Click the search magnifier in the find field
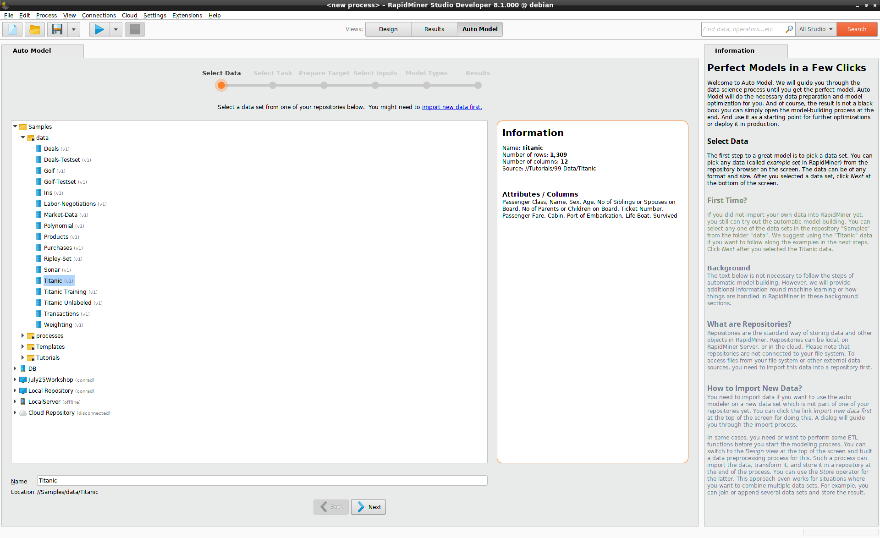Image resolution: width=880 pixels, height=538 pixels. coord(789,29)
